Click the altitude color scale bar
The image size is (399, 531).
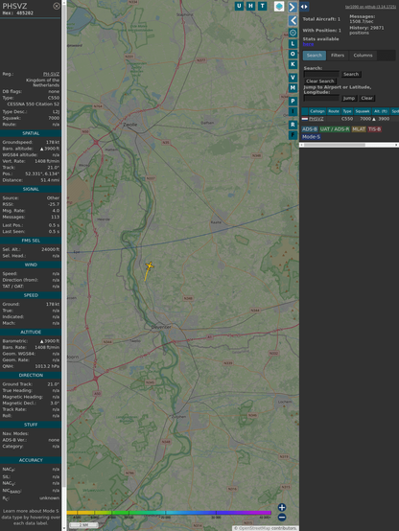(169, 513)
